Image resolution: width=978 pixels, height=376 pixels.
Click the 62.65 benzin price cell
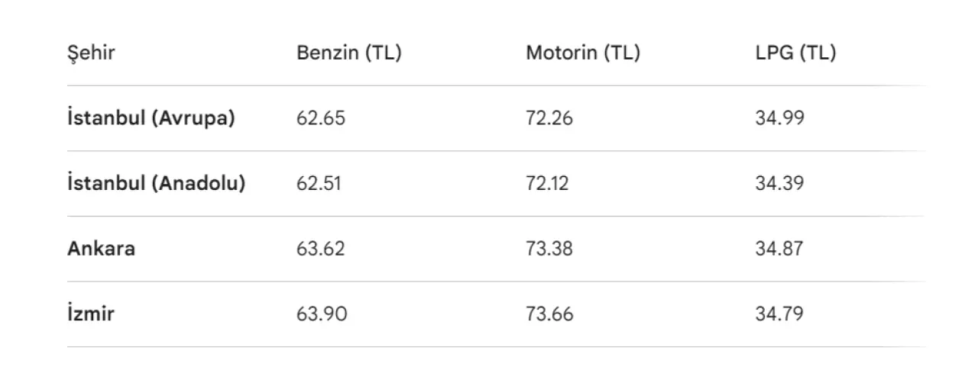(x=321, y=119)
